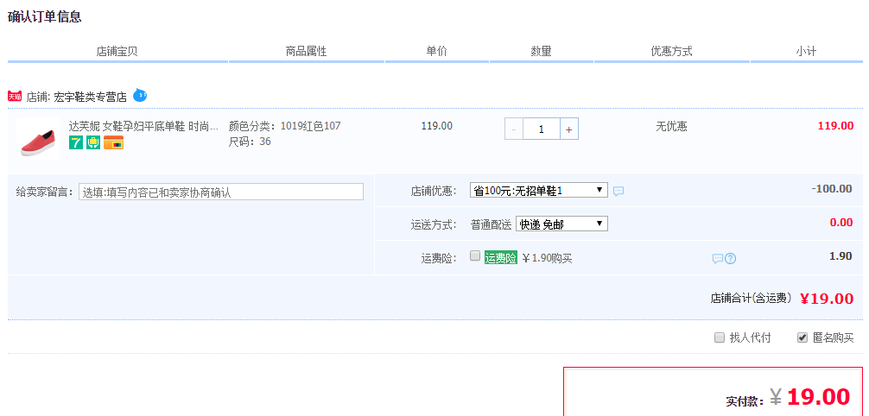Click the quantity input field showing 1

(x=542, y=129)
